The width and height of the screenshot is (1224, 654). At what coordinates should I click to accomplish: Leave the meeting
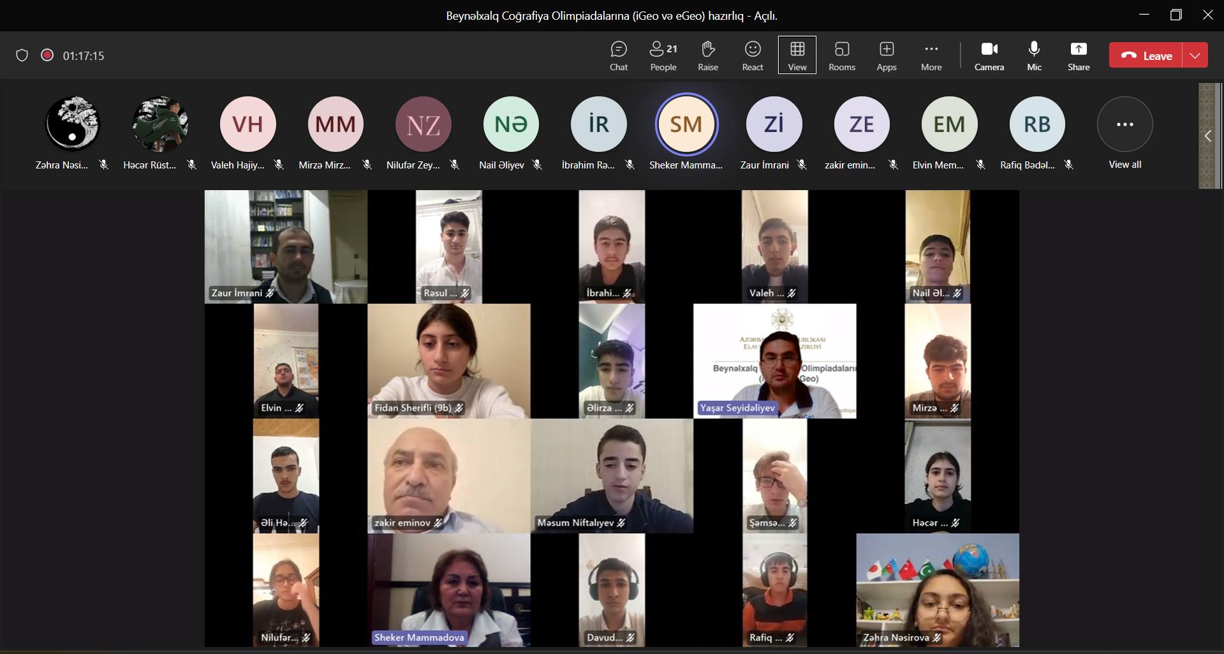1146,56
